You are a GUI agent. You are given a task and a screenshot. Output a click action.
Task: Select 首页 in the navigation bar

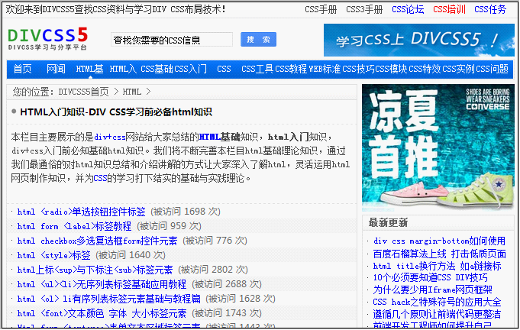23,69
